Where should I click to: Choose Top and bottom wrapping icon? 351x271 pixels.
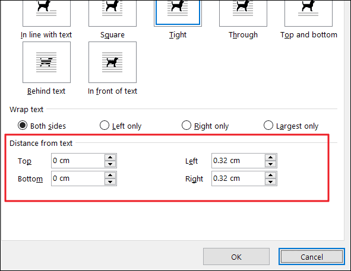click(x=308, y=13)
